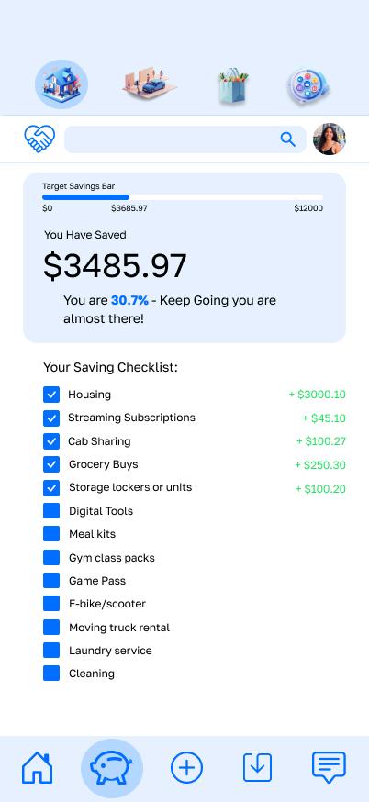The width and height of the screenshot is (369, 802).
Task: Go to the Home tab
Action: pyautogui.click(x=37, y=768)
